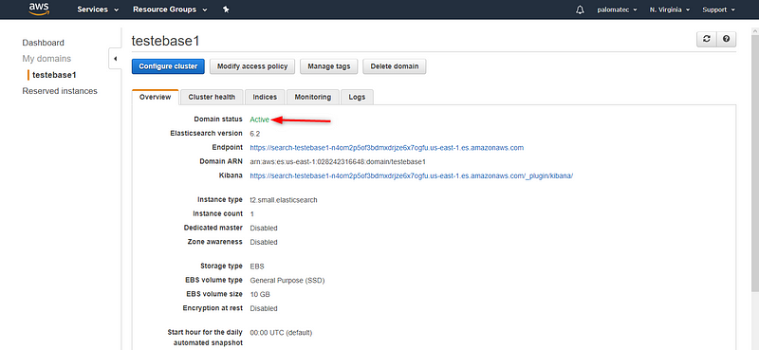Select My domains in sidebar
The height and width of the screenshot is (350, 759).
click(46, 59)
